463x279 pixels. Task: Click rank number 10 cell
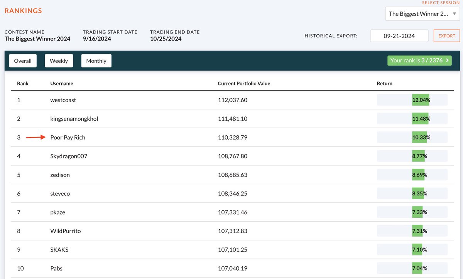click(x=20, y=268)
